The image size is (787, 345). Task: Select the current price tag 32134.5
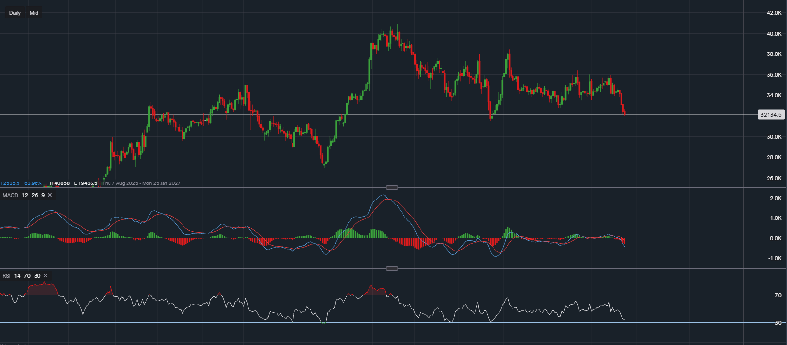pyautogui.click(x=771, y=115)
